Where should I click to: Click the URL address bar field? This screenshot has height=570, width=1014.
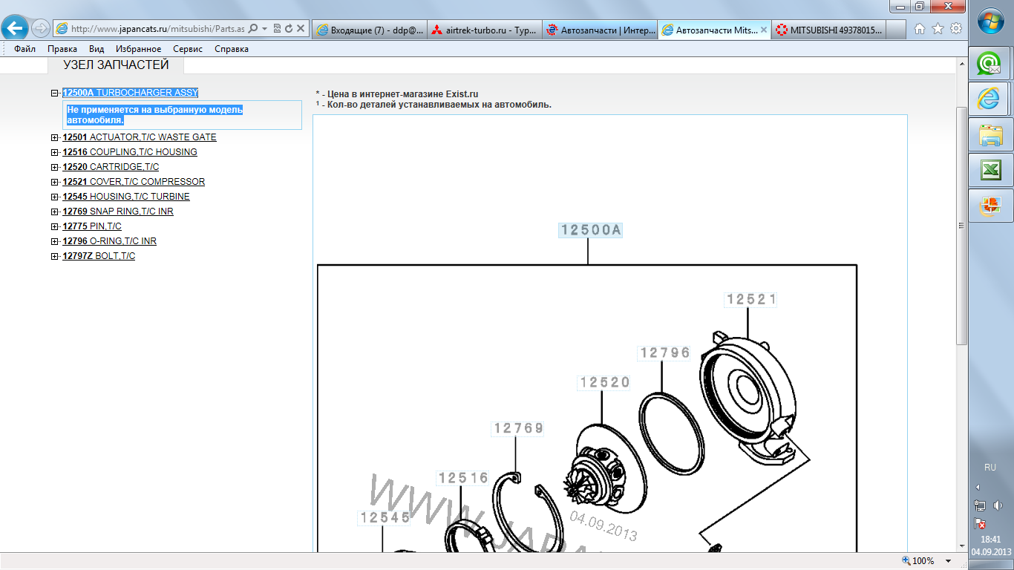coord(156,29)
